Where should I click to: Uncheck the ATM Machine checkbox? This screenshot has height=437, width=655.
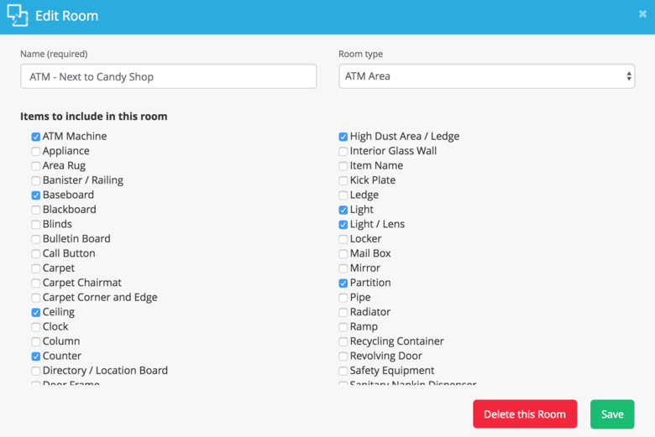click(36, 137)
